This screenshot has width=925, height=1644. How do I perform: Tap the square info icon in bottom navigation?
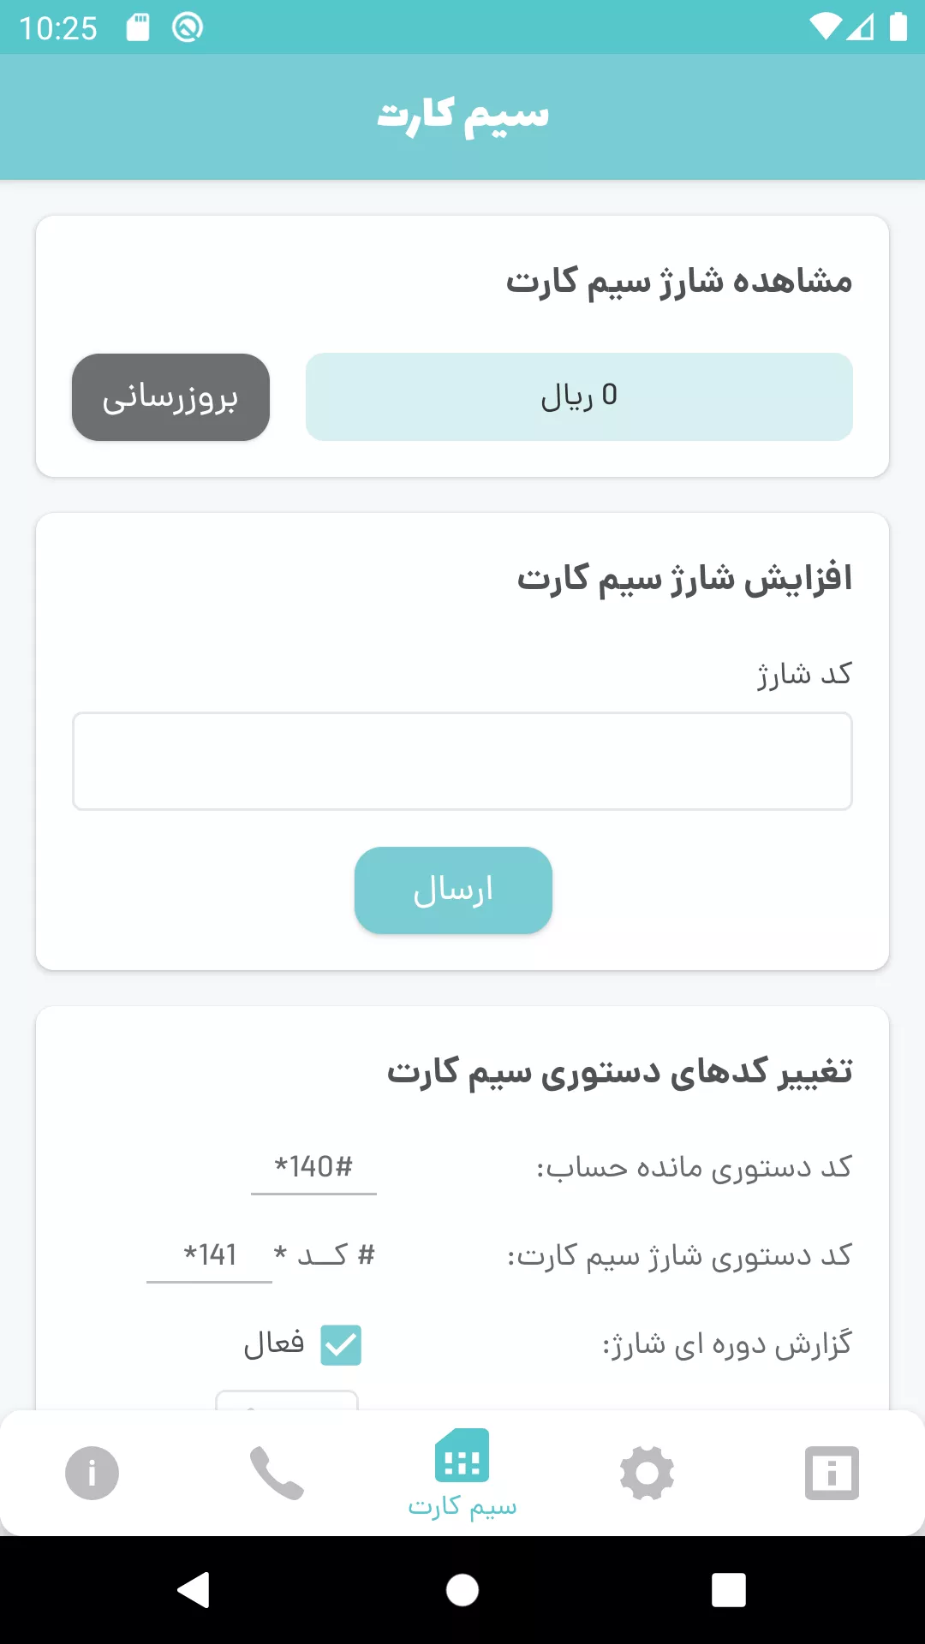[x=832, y=1473]
